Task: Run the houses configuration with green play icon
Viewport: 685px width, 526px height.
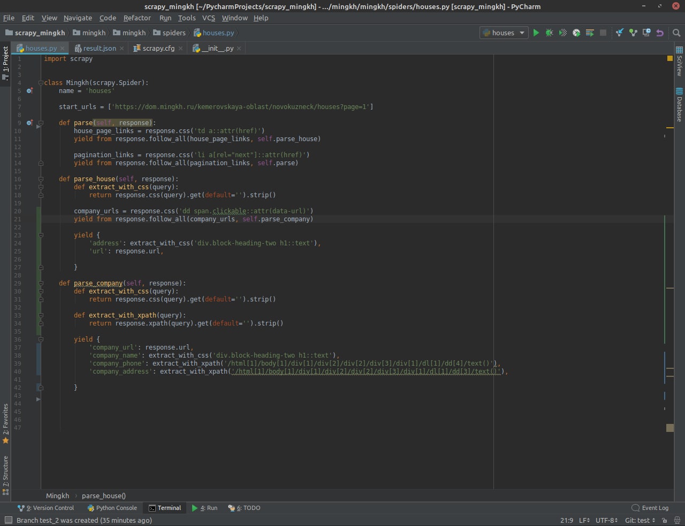Action: 536,33
